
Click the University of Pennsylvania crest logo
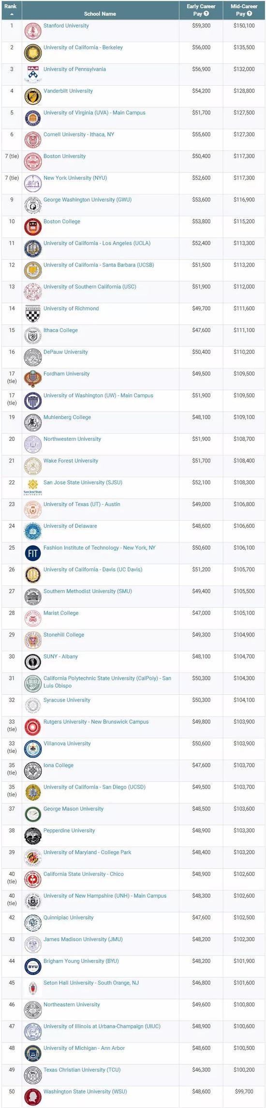coord(32,75)
